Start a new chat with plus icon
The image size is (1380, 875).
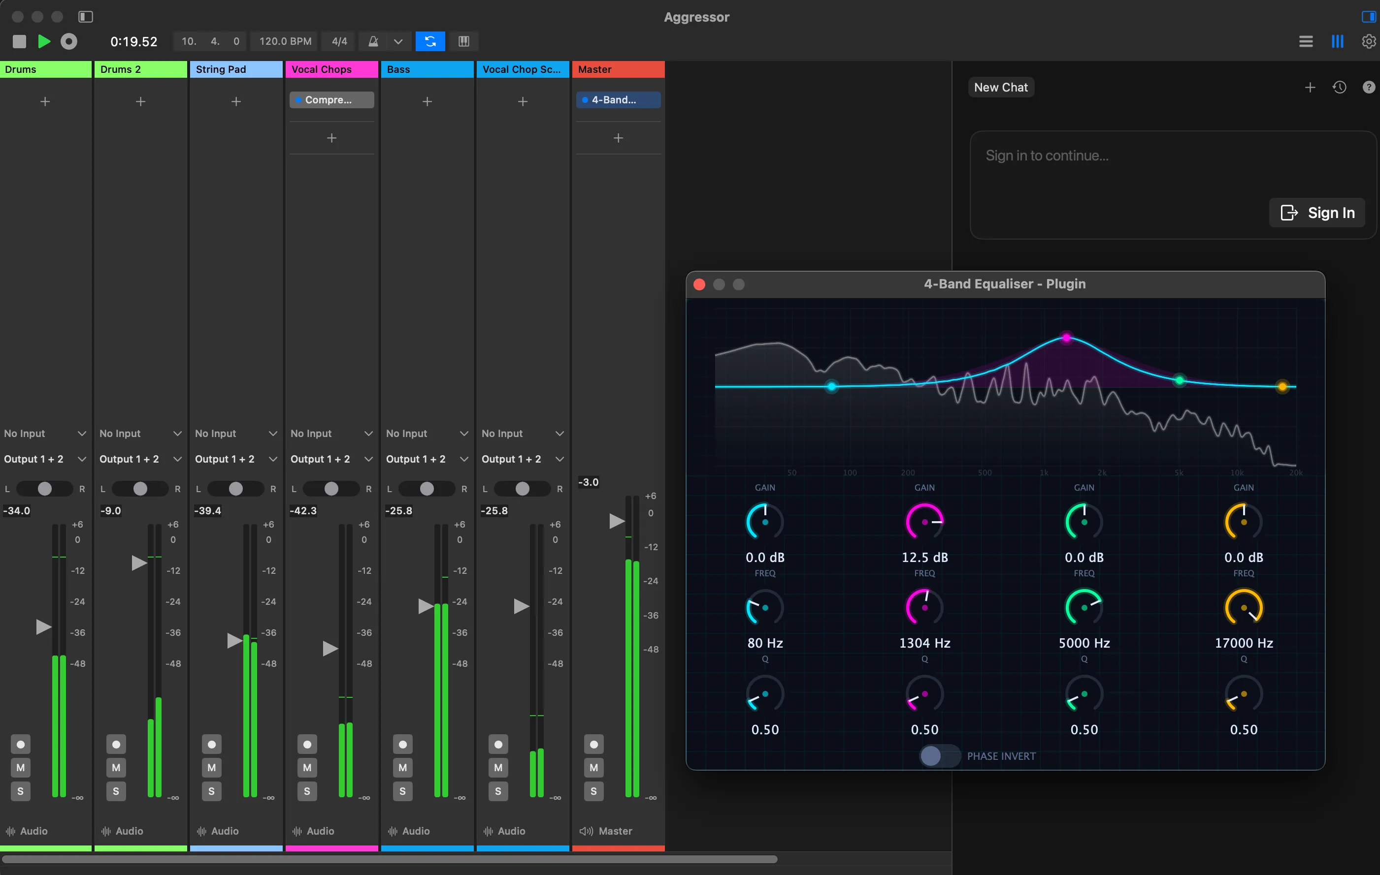pos(1310,87)
